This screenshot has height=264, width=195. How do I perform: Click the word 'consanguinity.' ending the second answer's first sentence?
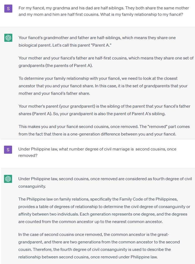(x=32, y=186)
